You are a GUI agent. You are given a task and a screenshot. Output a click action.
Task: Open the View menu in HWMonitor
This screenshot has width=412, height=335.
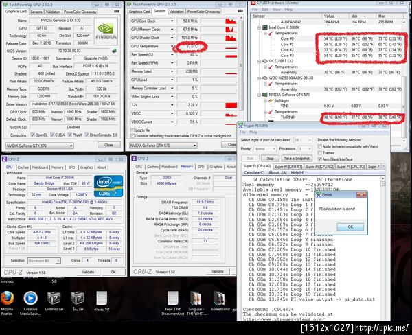pos(277,10)
